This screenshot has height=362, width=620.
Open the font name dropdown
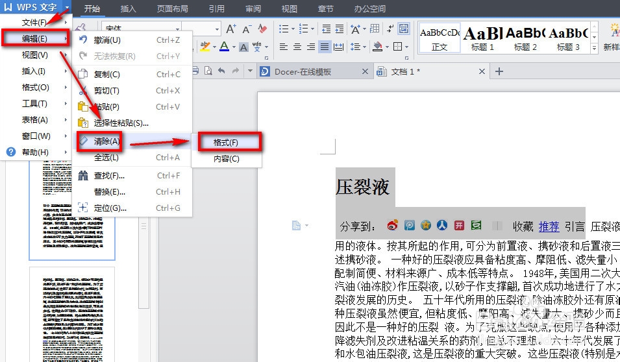tap(177, 29)
